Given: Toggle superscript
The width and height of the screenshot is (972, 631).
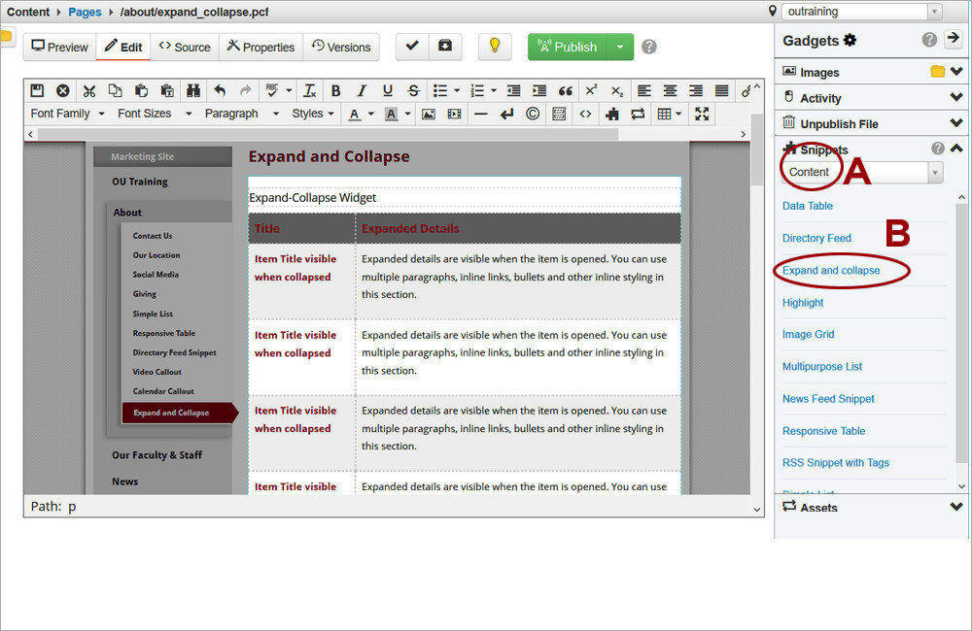Looking at the screenshot, I should [x=591, y=90].
